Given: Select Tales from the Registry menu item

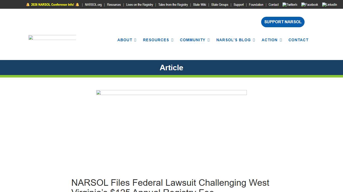Looking at the screenshot, I should click(173, 4).
